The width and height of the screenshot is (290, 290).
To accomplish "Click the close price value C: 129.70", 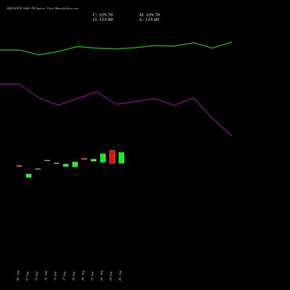I will [x=103, y=15].
